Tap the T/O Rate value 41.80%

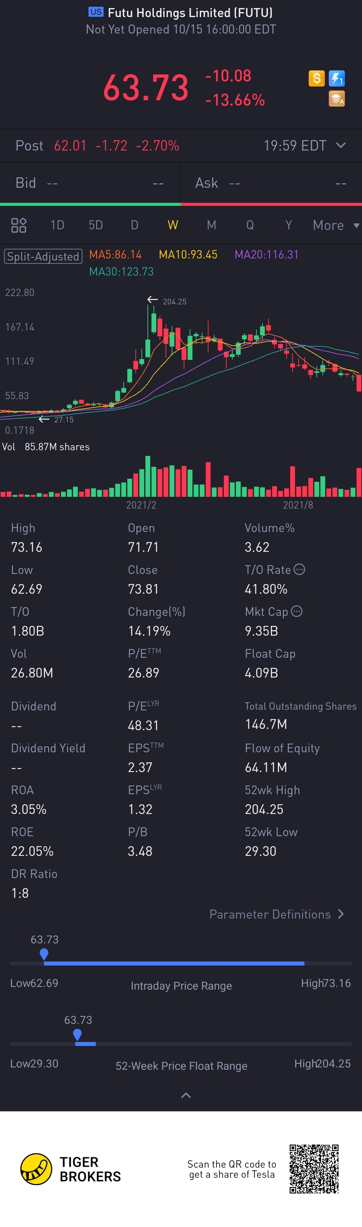tap(266, 589)
